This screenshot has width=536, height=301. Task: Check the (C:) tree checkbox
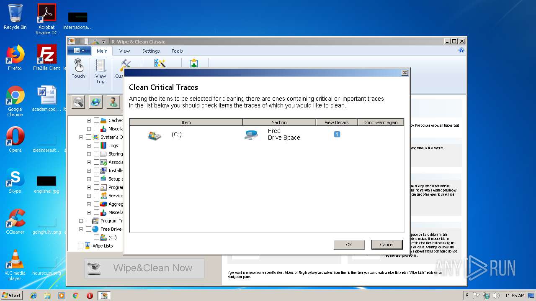click(96, 237)
